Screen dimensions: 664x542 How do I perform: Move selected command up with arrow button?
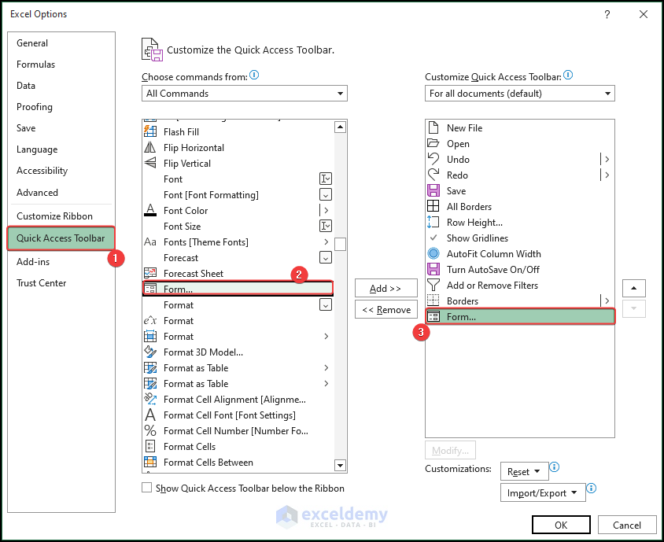[x=633, y=288]
